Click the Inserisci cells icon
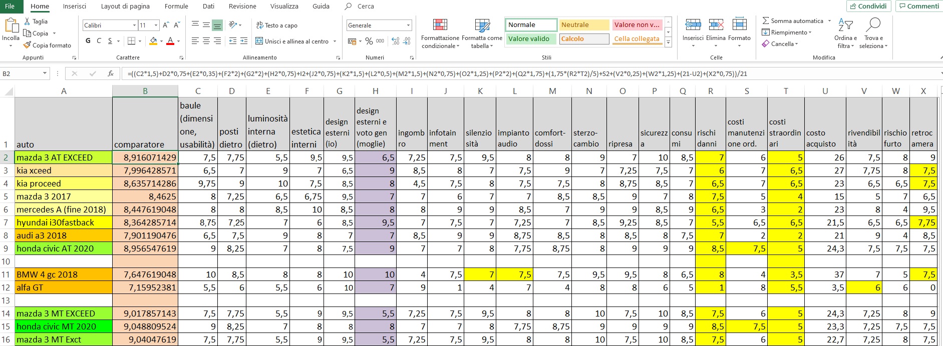943x346 pixels. (x=693, y=24)
